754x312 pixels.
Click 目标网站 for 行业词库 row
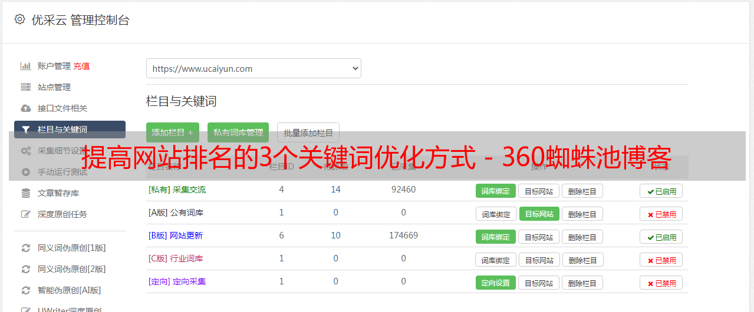click(539, 260)
